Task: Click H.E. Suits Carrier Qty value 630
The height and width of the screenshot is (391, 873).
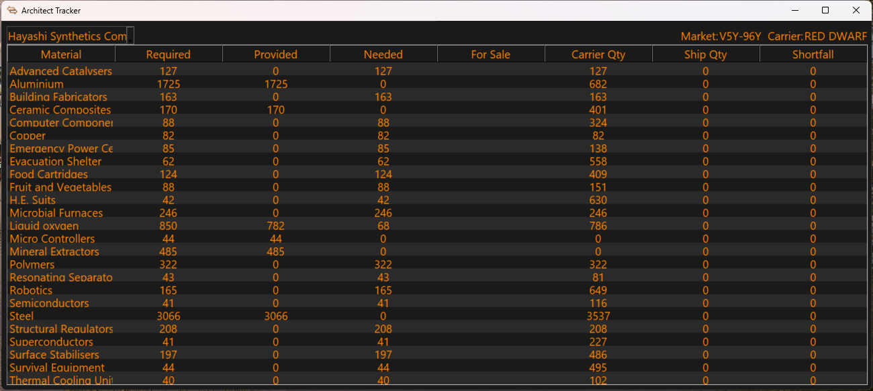Action: 598,200
